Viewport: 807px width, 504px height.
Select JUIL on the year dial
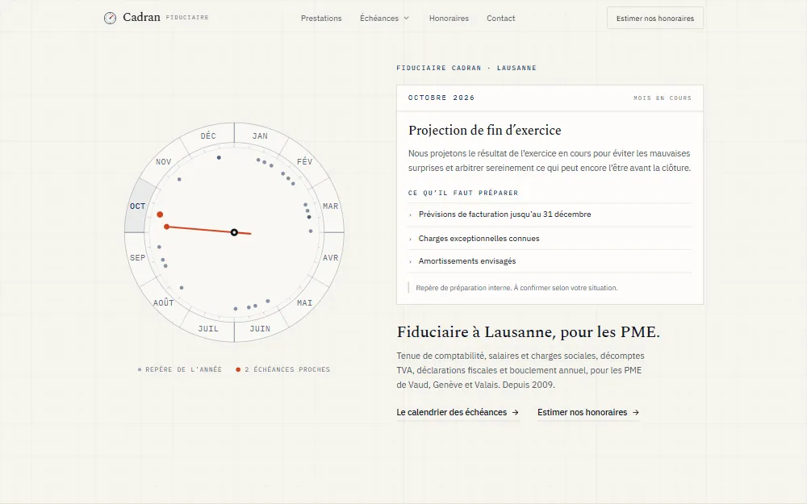pyautogui.click(x=208, y=329)
